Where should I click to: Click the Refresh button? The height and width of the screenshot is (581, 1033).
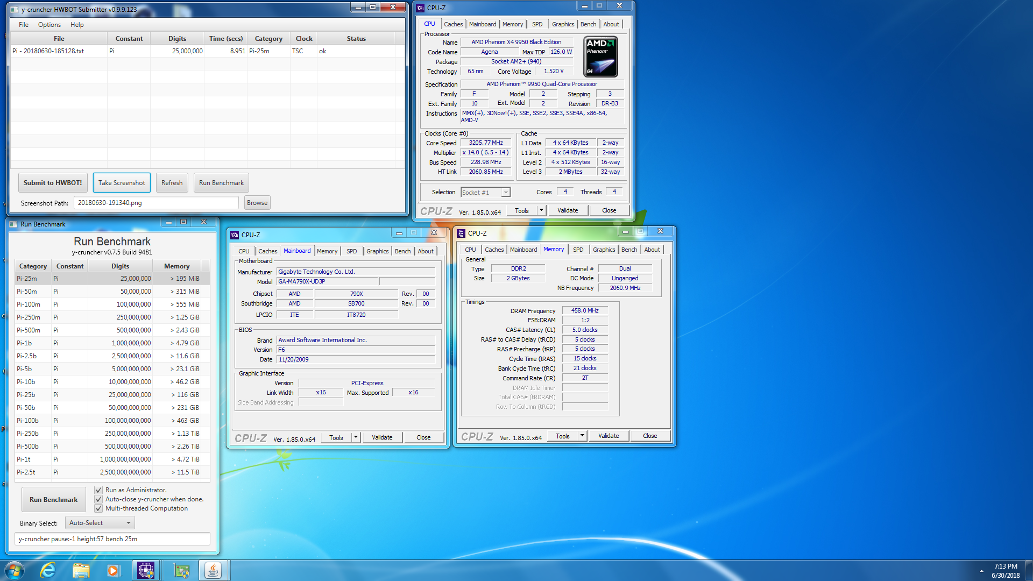[172, 183]
